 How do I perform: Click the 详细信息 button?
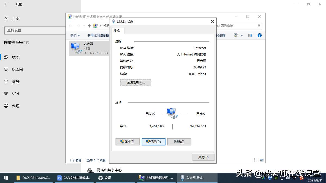coord(136,83)
